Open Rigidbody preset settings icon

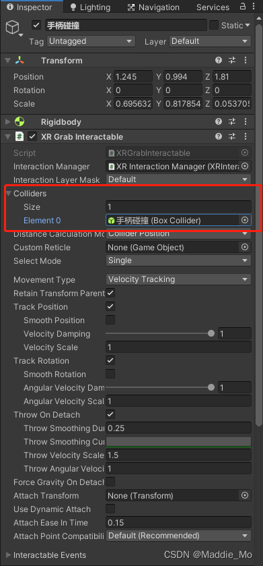[232, 122]
